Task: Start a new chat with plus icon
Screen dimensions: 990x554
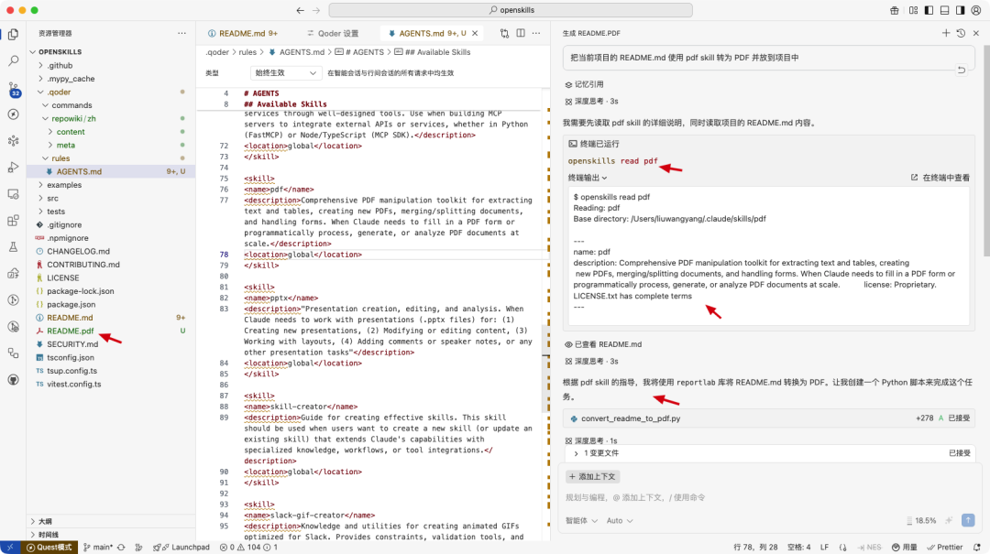Action: 946,33
